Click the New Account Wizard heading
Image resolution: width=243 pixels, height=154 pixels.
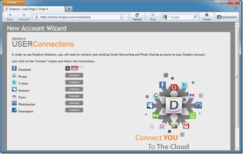point(37,29)
